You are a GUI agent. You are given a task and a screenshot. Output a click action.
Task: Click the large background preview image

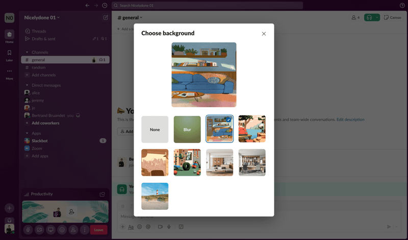[x=203, y=75]
